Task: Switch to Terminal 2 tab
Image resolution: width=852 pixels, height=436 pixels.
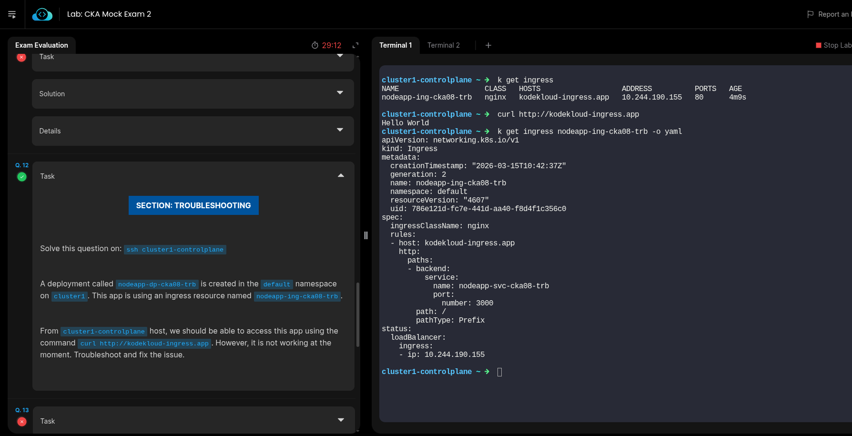Action: coord(443,45)
